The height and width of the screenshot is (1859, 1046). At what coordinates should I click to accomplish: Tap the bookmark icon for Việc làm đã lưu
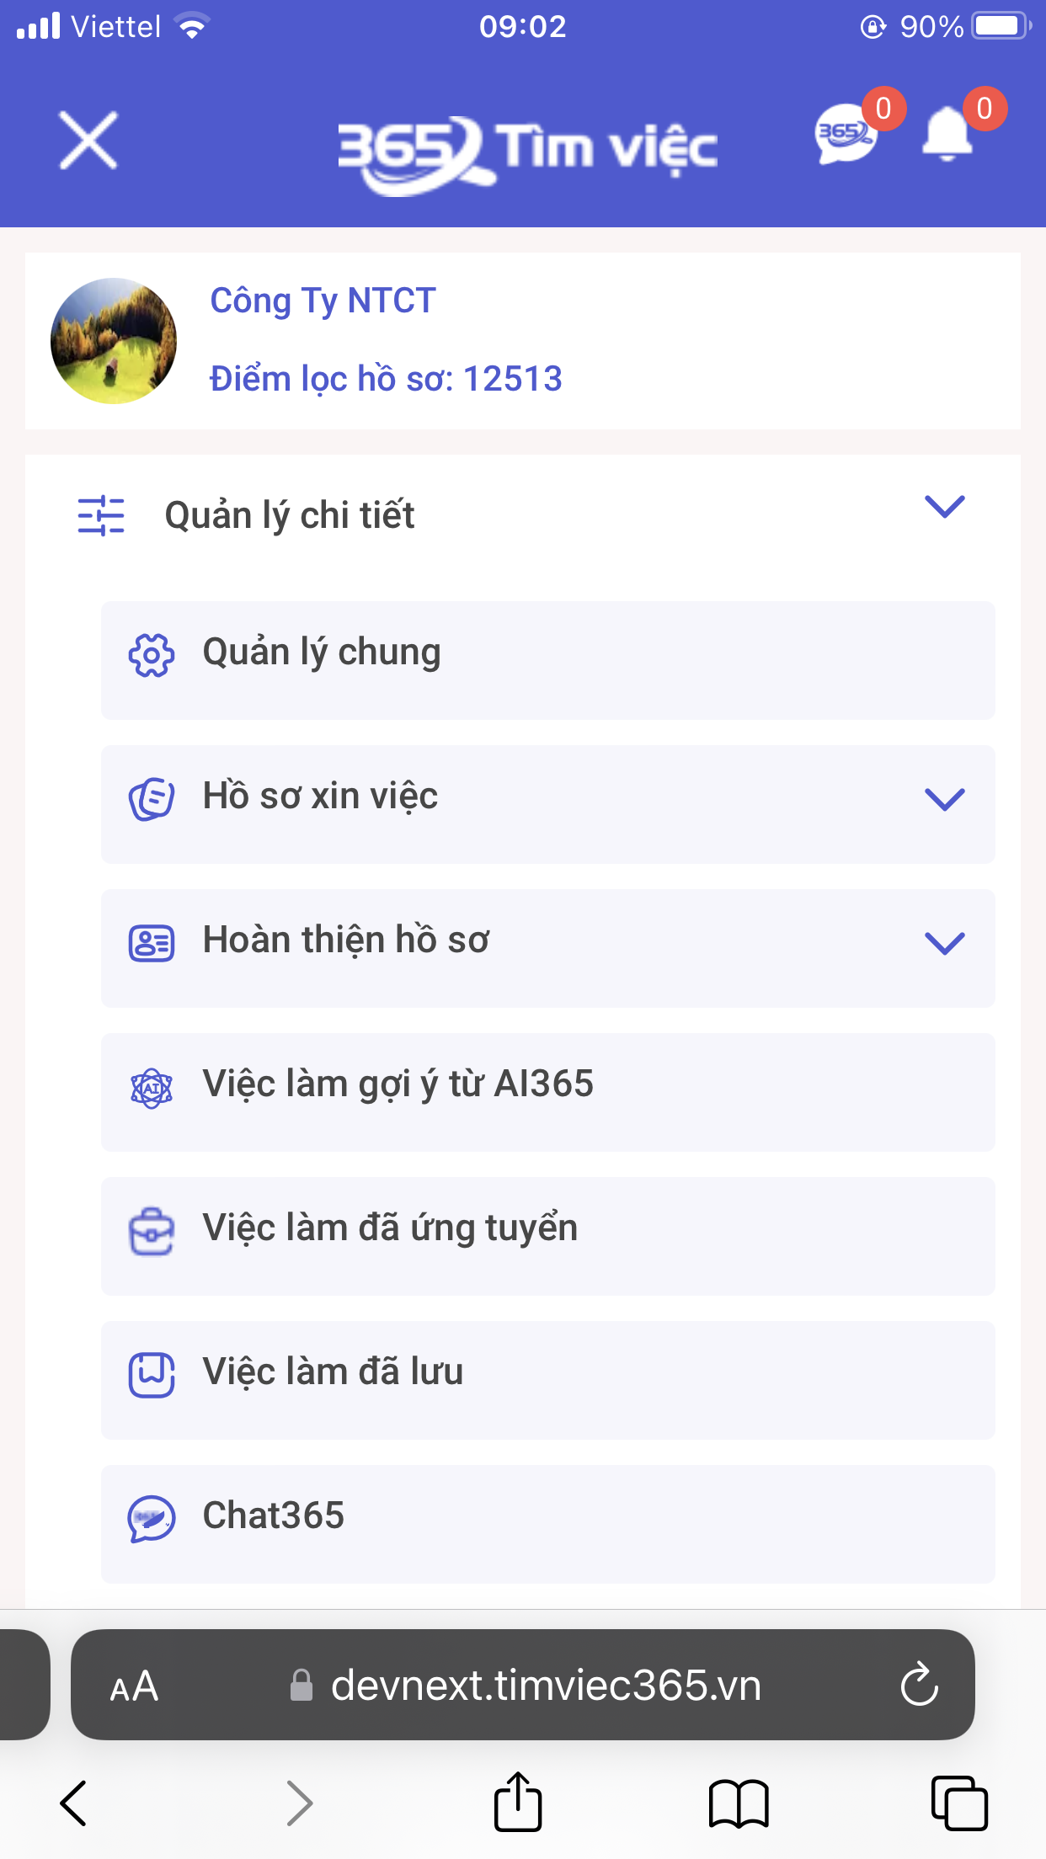click(x=152, y=1375)
